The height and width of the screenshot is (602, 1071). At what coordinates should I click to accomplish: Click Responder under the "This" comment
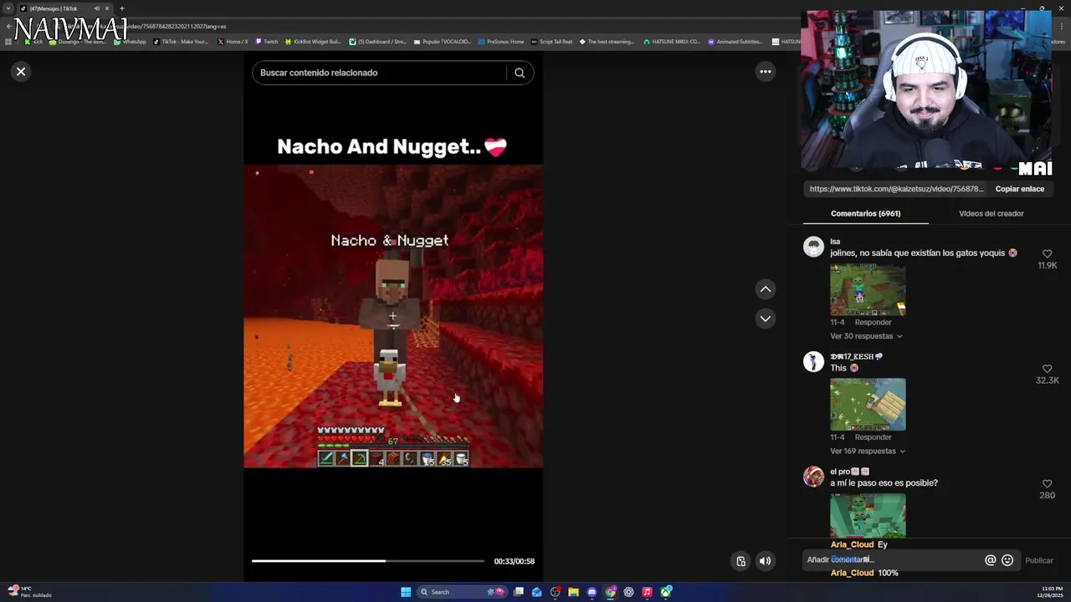pyautogui.click(x=873, y=437)
